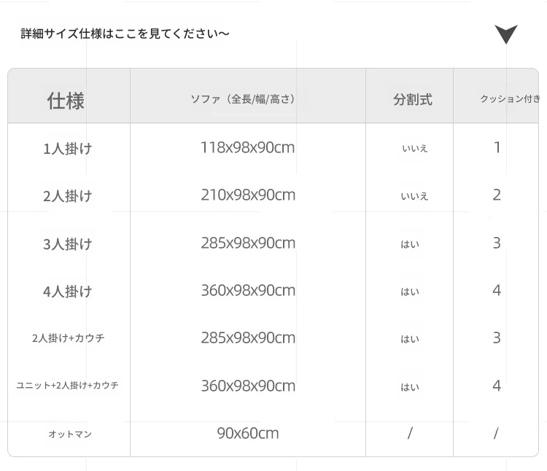The height and width of the screenshot is (471, 547).
Task: Click はい in the 3人掛け row
Action: [410, 244]
